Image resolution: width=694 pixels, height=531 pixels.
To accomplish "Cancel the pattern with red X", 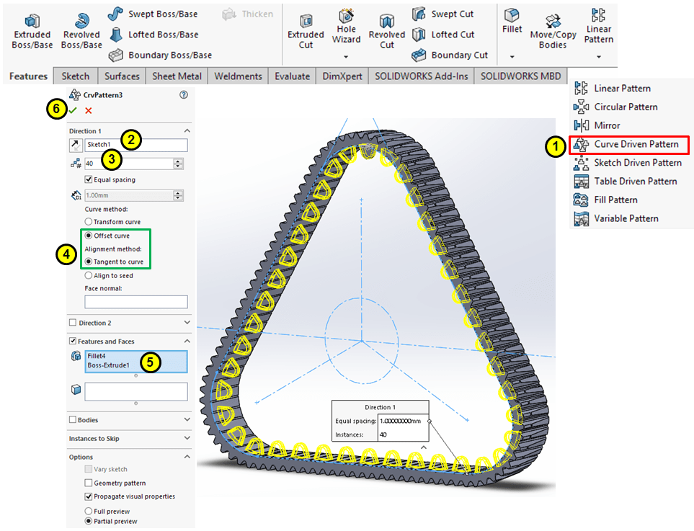I will point(89,110).
